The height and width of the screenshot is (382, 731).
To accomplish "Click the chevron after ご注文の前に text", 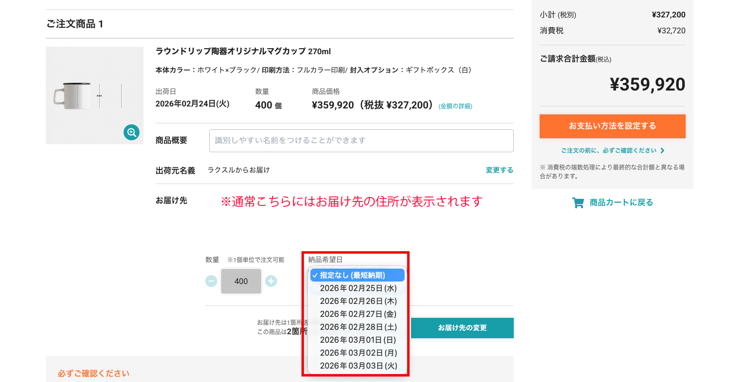I will click(662, 150).
